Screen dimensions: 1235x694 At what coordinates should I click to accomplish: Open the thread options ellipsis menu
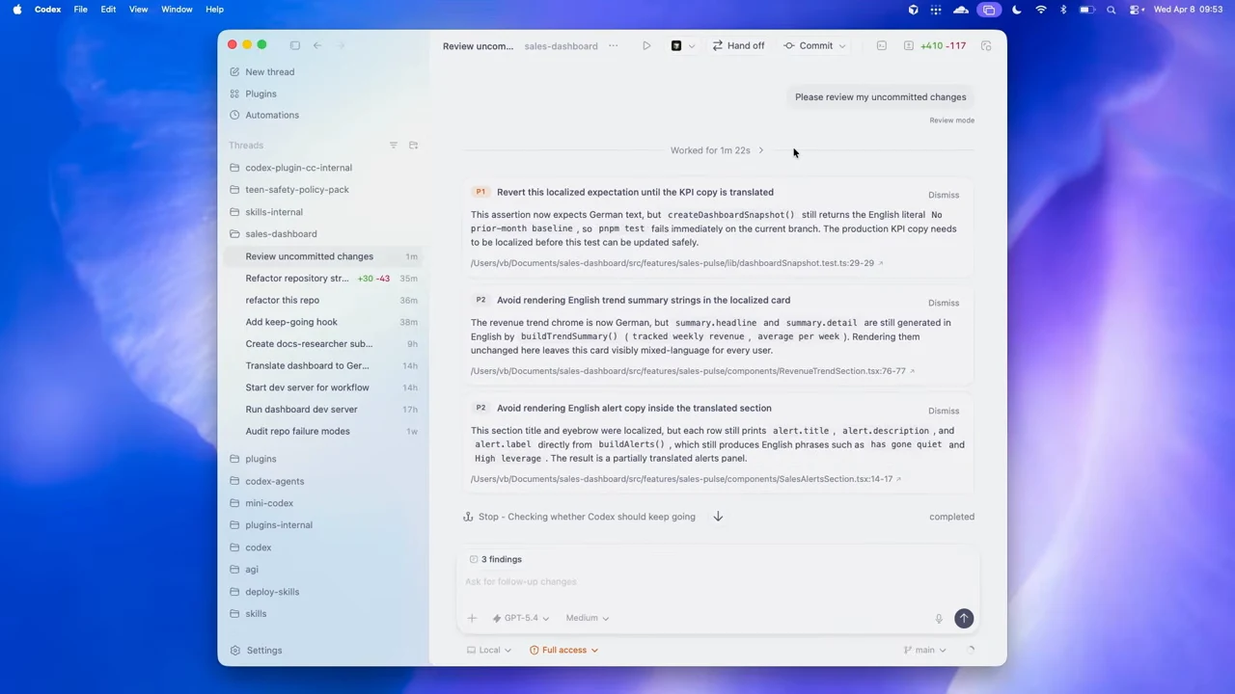613,45
